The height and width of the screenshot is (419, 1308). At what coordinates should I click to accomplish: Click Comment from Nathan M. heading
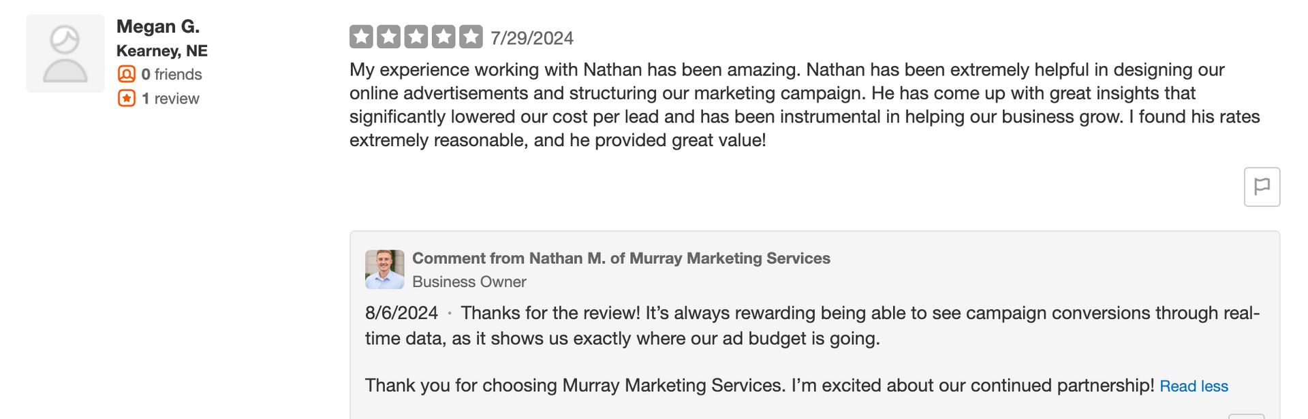[621, 258]
